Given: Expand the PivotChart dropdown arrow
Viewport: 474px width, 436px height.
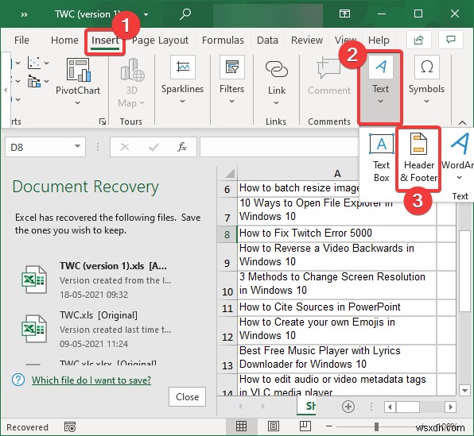Looking at the screenshot, I should (78, 103).
